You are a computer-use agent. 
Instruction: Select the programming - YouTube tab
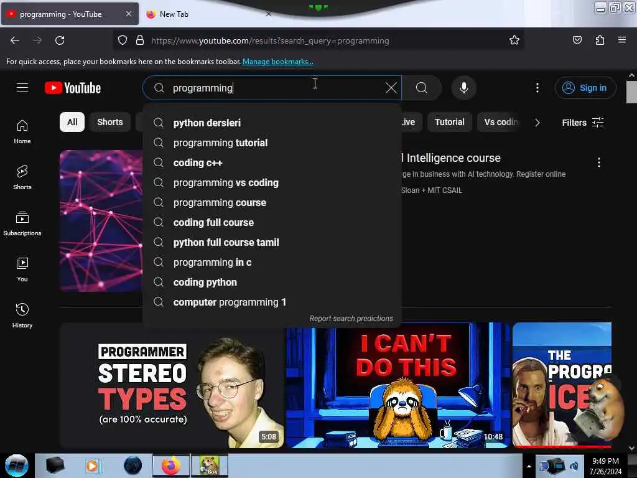click(x=70, y=14)
